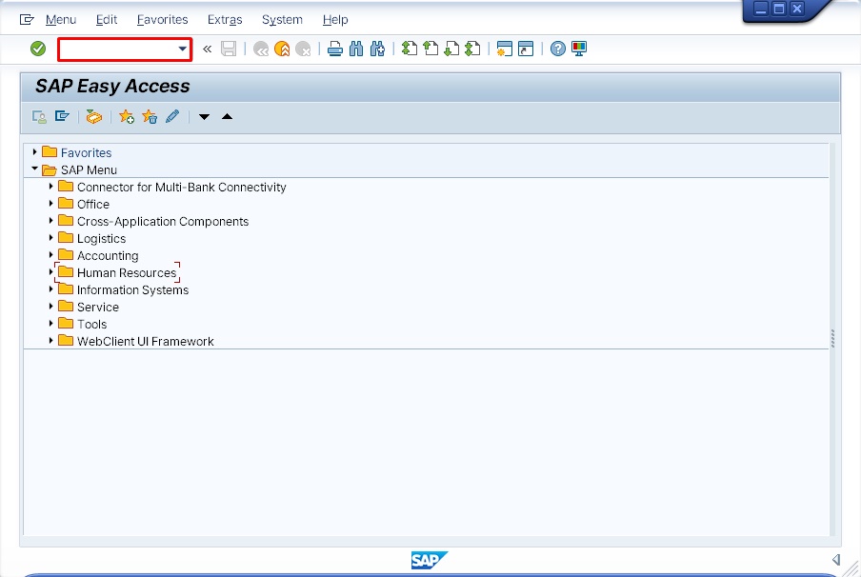Open the command field history dropdown arrow
This screenshot has width=861, height=577.
(182, 49)
